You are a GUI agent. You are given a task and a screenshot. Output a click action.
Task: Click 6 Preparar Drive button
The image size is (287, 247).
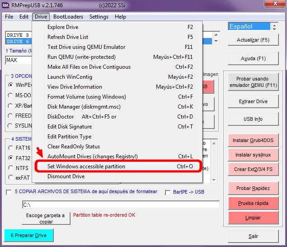29,235
